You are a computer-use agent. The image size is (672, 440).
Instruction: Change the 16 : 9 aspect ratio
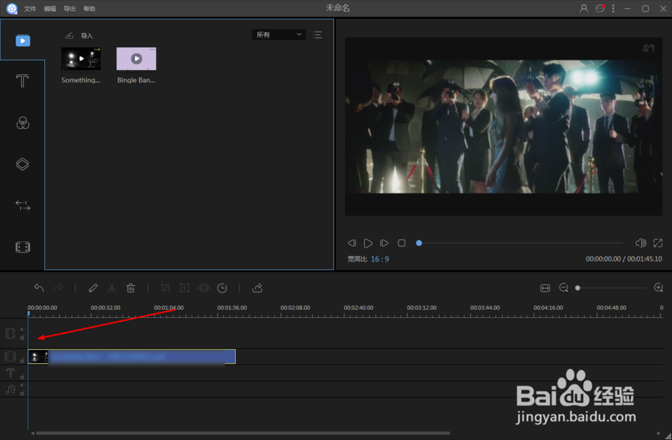380,259
